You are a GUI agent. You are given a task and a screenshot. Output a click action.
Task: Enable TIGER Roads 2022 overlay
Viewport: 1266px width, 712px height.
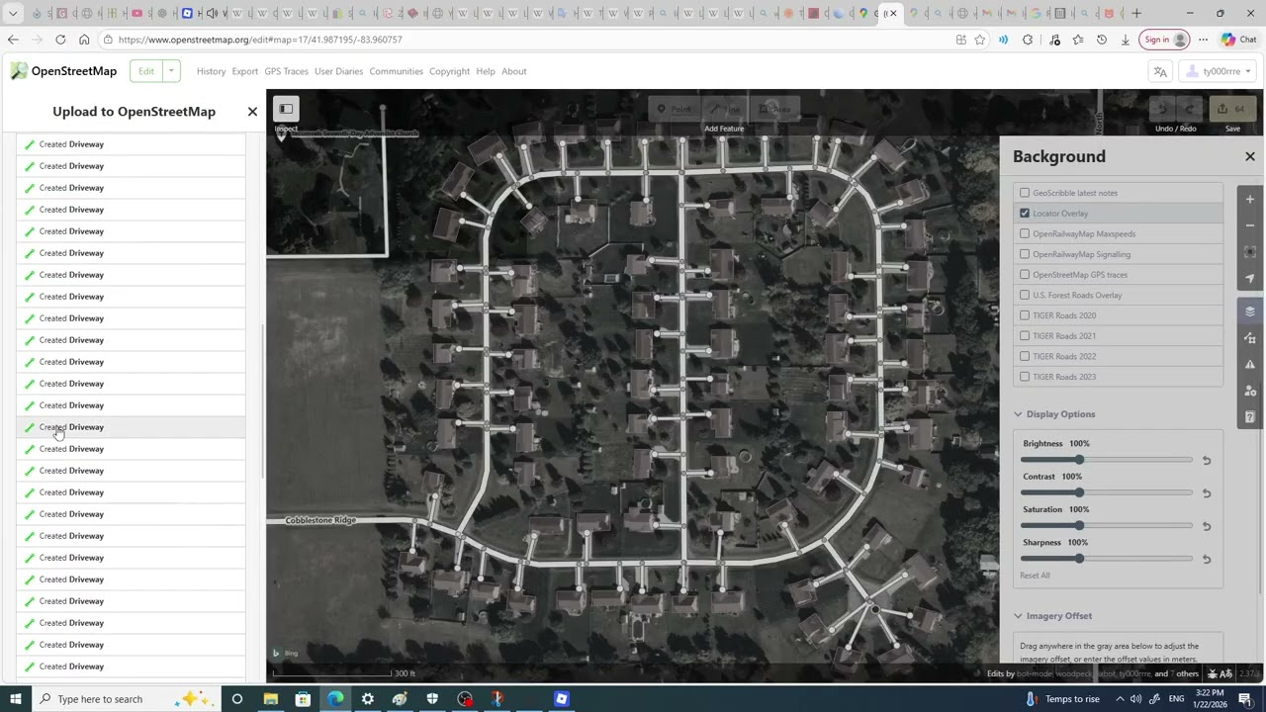point(1025,356)
